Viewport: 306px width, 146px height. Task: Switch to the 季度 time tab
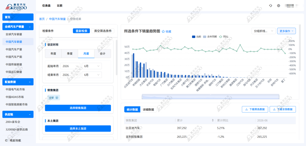tap(70, 53)
